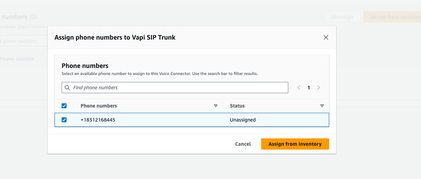Sort by the Phone numbers column header label
Image resolution: width=421 pixels, height=179 pixels.
tap(99, 106)
